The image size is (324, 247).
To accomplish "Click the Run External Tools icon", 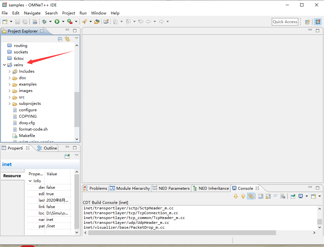I will coord(70,22).
